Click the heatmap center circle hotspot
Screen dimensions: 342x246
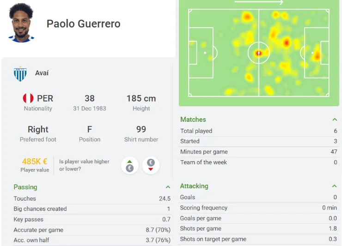[x=259, y=53]
